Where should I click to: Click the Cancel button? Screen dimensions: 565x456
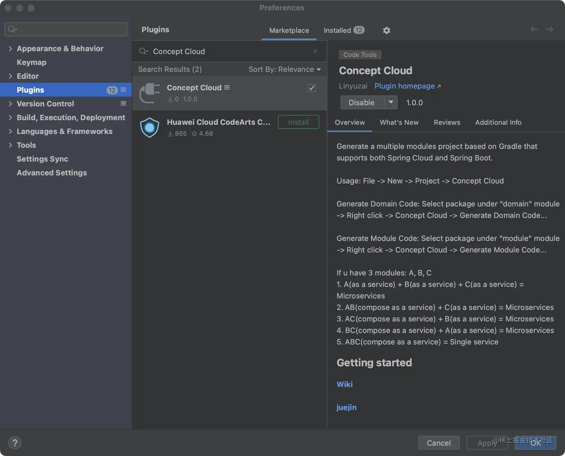(439, 443)
